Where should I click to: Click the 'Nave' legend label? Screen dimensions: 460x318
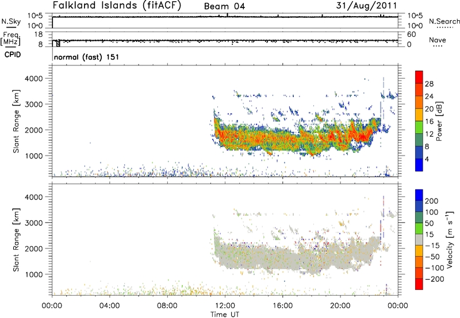pos(438,40)
